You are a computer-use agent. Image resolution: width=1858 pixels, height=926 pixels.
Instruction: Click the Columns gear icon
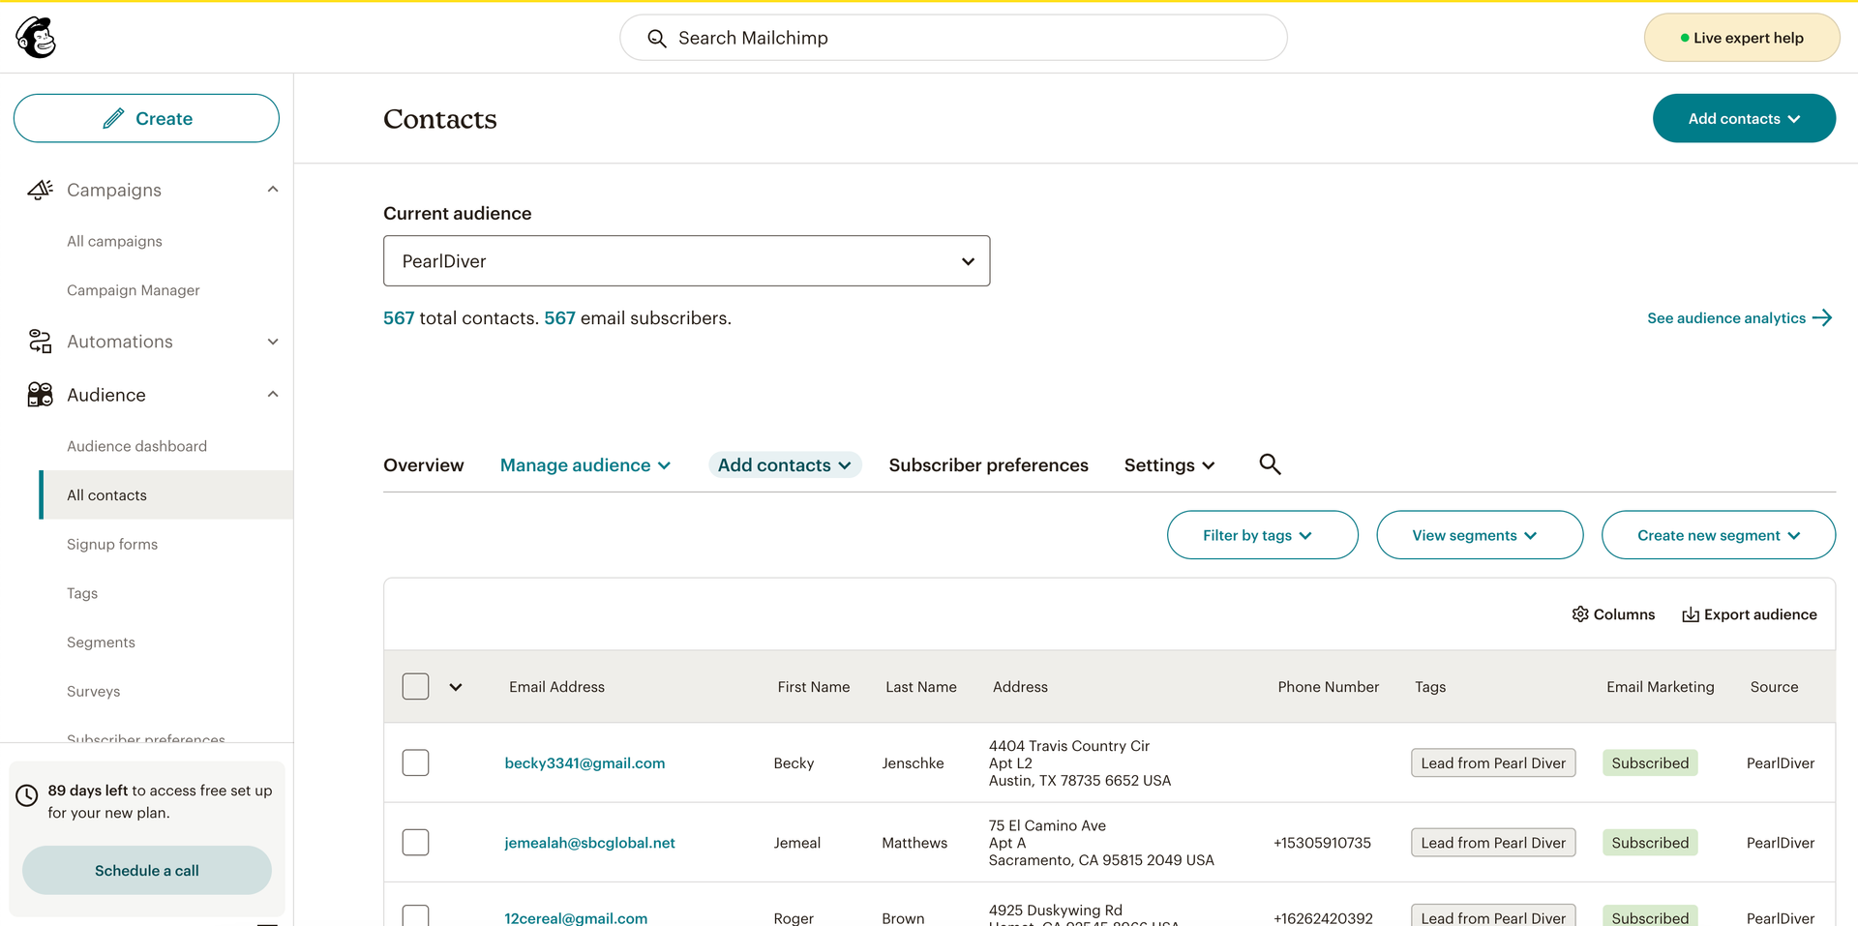pyautogui.click(x=1580, y=614)
